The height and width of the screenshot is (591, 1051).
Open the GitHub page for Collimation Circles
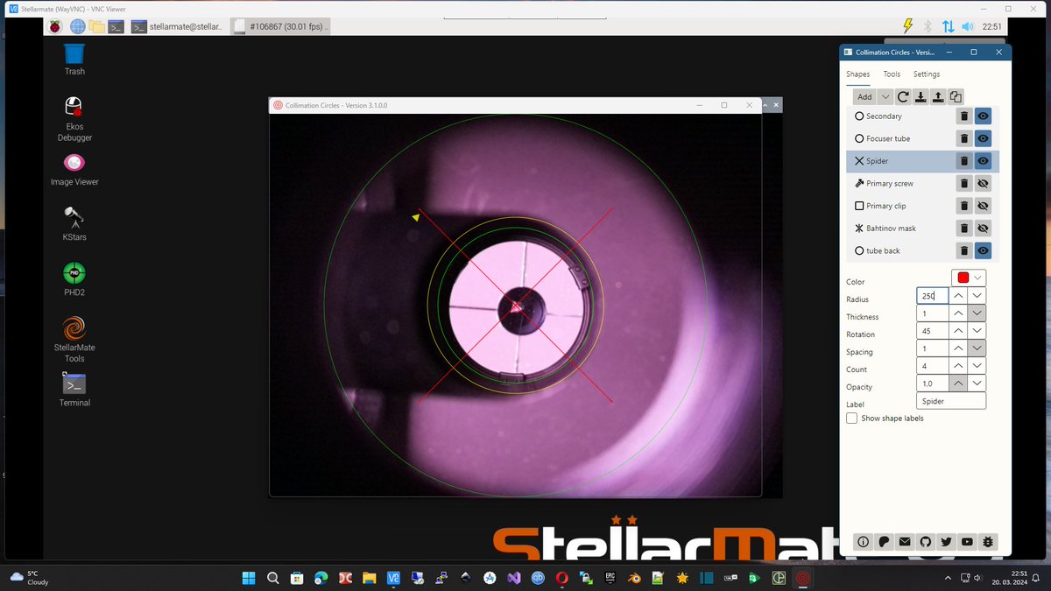coord(925,542)
